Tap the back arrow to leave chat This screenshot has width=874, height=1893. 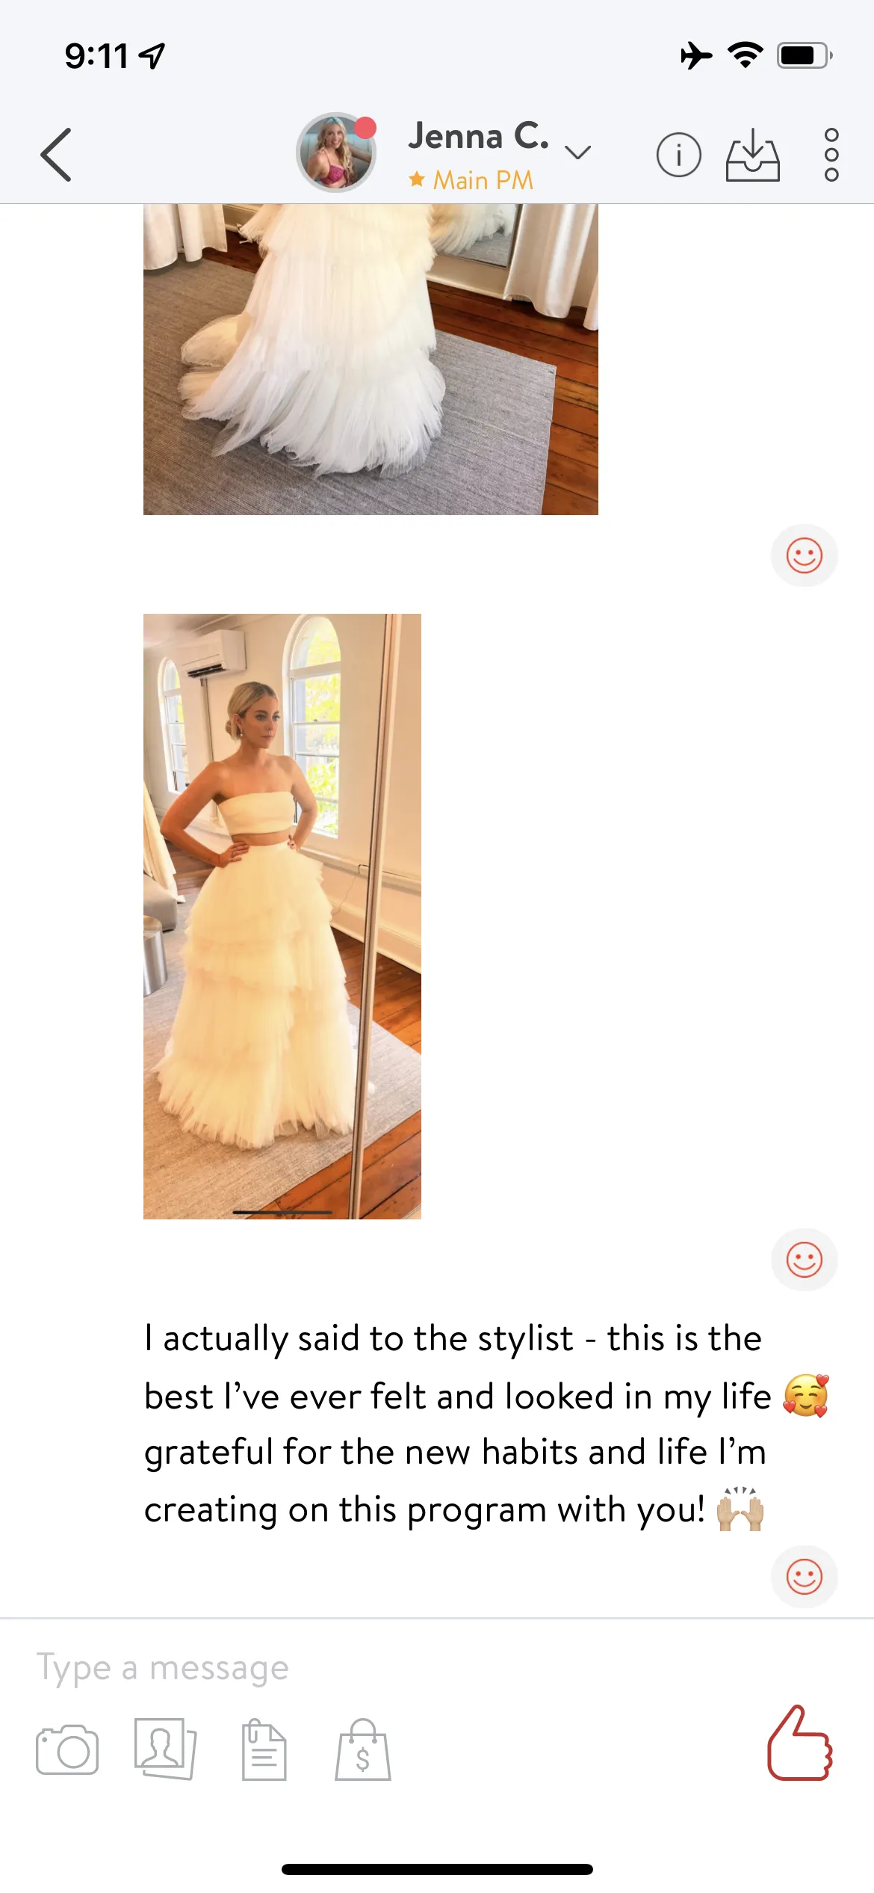[x=56, y=155]
